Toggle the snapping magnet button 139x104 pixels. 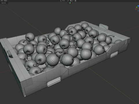click(71, 1)
